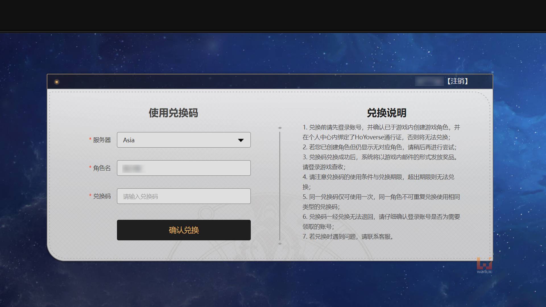This screenshot has width=546, height=307.
Task: Click instruction 2 about 若您已创建角色
Action: click(x=379, y=147)
